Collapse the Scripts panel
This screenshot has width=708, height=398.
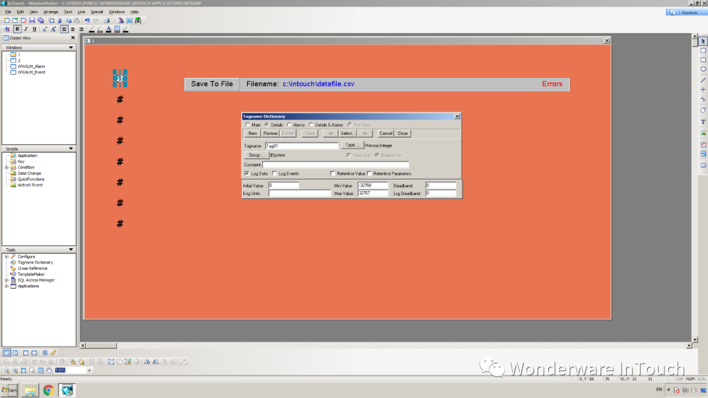71,149
